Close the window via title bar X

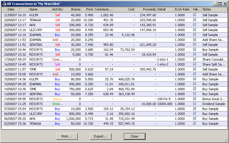225,4
